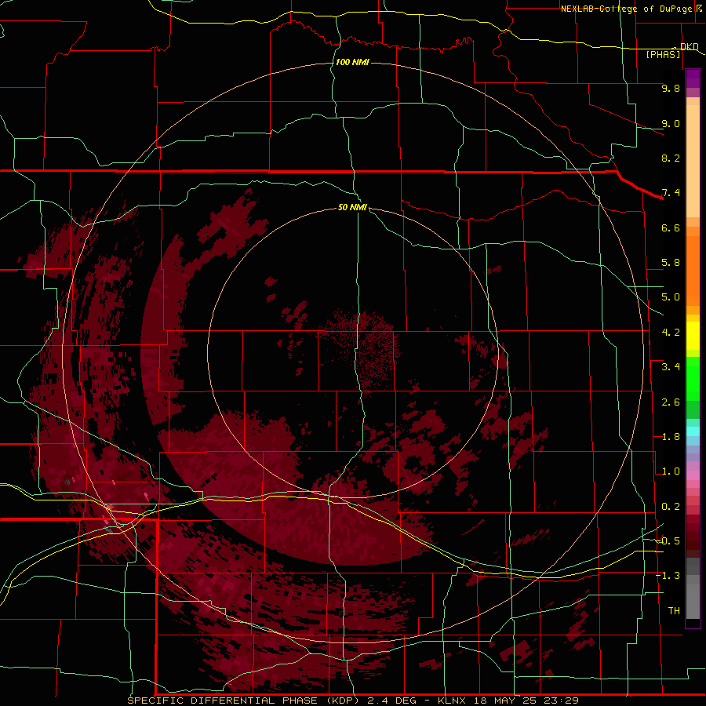706x706 pixels.
Task: Click the 9.8 value on the color scale
Action: pyautogui.click(x=671, y=88)
